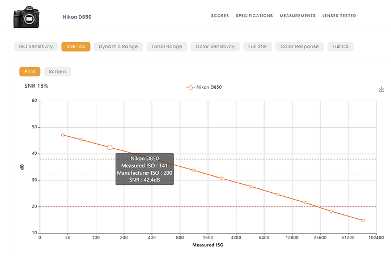Viewport: 391px width, 259px height.
Task: Switch to Screen view mode
Action: 57,71
